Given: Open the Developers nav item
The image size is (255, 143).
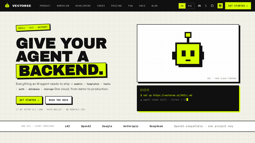Looking at the screenshot, I should pyautogui.click(x=83, y=6).
